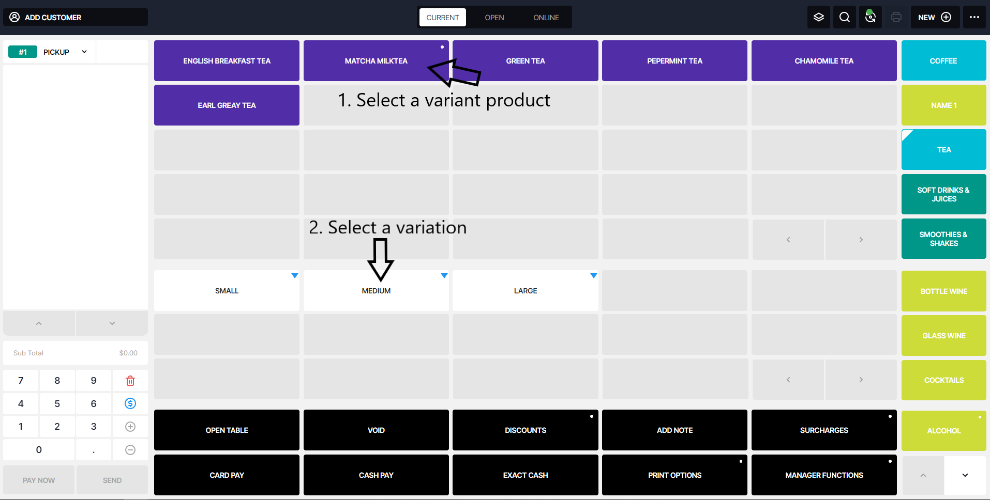
Task: Open the NAME 1 category
Action: [943, 105]
